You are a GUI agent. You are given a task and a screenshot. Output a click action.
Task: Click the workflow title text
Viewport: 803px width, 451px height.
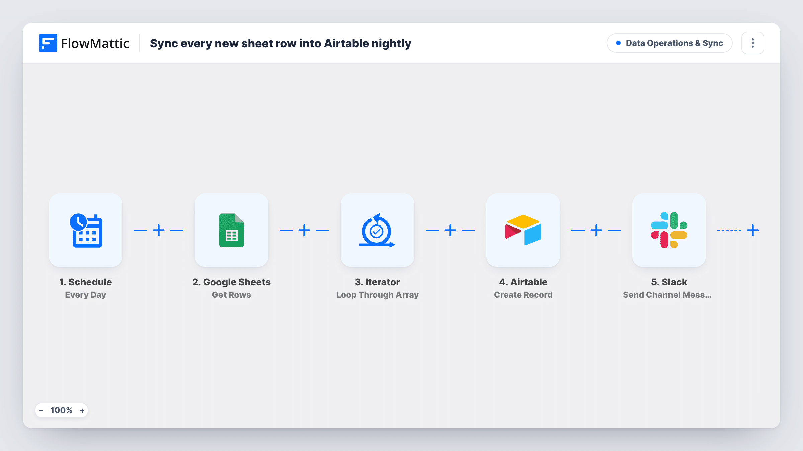coord(280,43)
